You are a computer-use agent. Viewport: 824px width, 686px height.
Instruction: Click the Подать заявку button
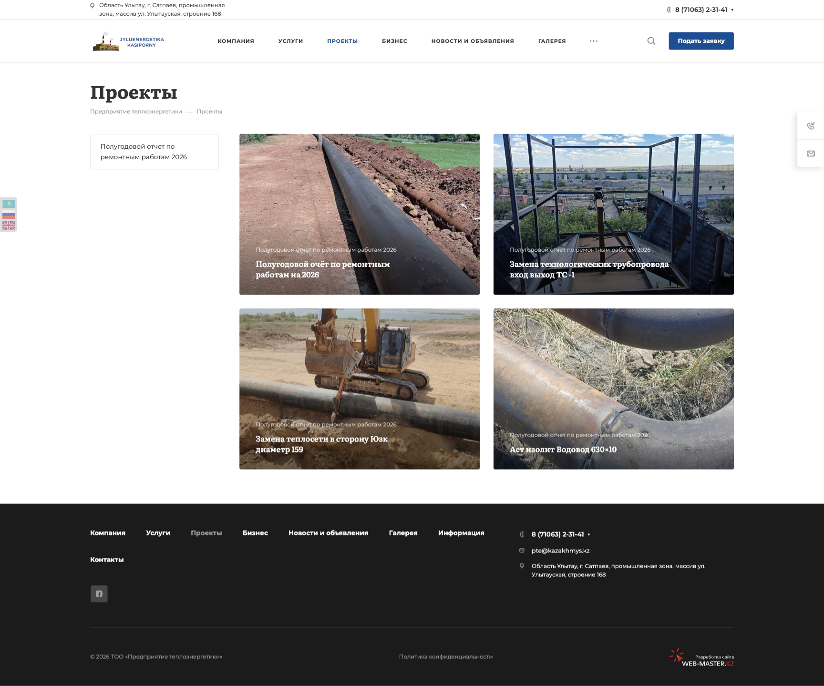pos(701,41)
